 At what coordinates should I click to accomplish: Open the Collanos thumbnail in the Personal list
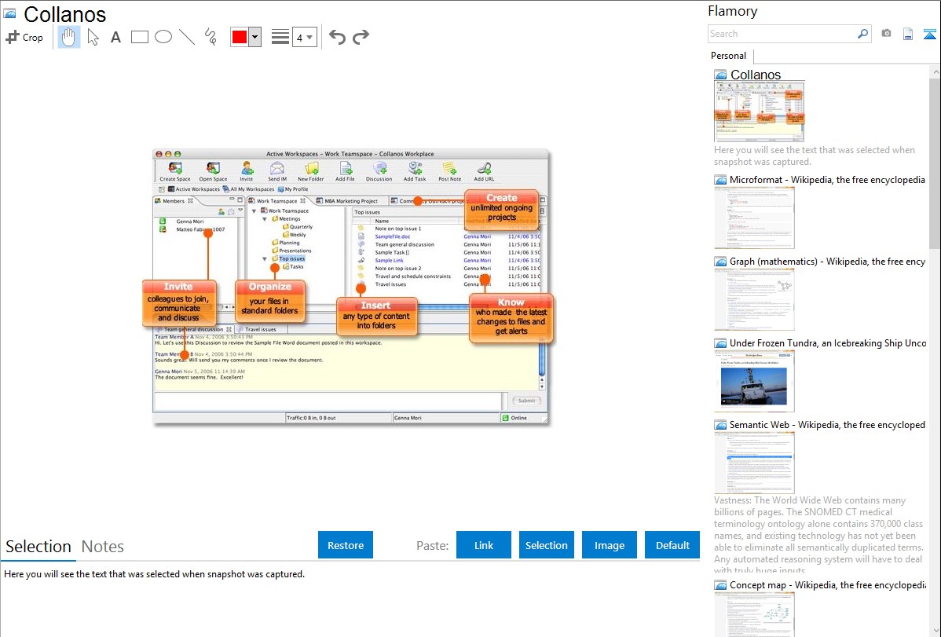coord(759,112)
